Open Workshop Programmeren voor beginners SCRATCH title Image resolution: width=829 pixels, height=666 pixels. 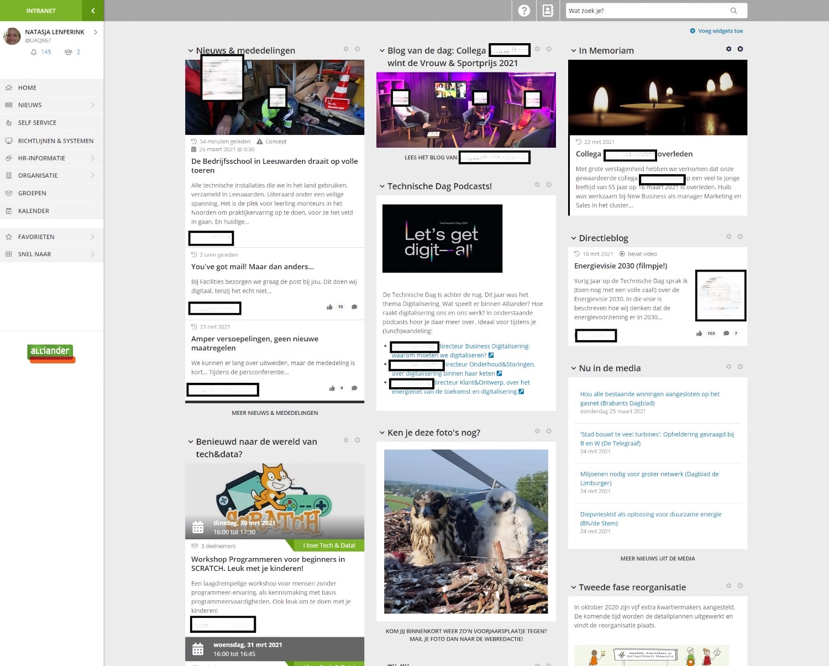268,564
